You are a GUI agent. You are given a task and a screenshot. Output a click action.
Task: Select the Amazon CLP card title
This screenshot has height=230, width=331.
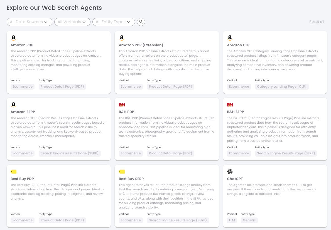pyautogui.click(x=238, y=45)
